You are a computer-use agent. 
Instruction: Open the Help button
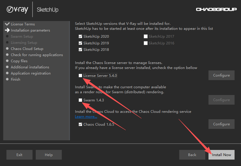[x=49, y=155]
